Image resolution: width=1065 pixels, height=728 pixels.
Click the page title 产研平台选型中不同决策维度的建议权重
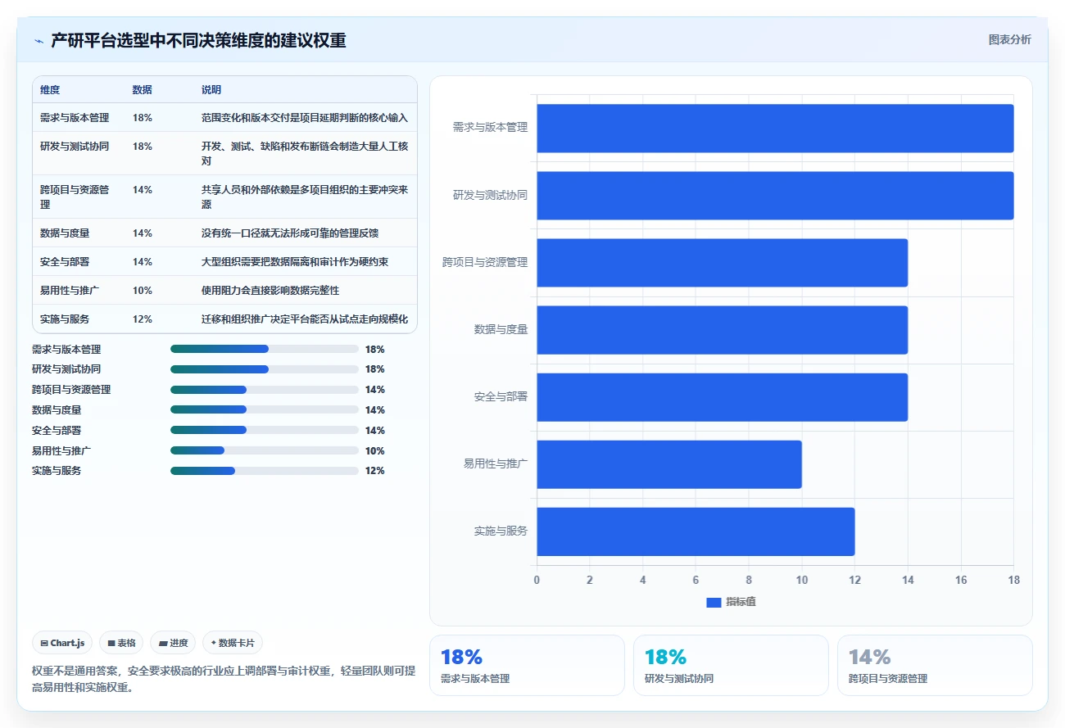[x=198, y=40]
